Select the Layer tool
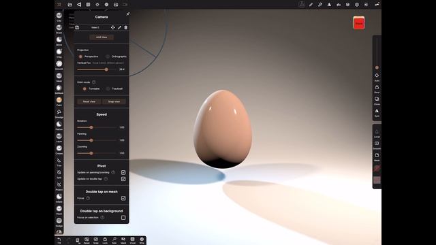Image resolution: width=436 pixels, height=245 pixels. 59,137
